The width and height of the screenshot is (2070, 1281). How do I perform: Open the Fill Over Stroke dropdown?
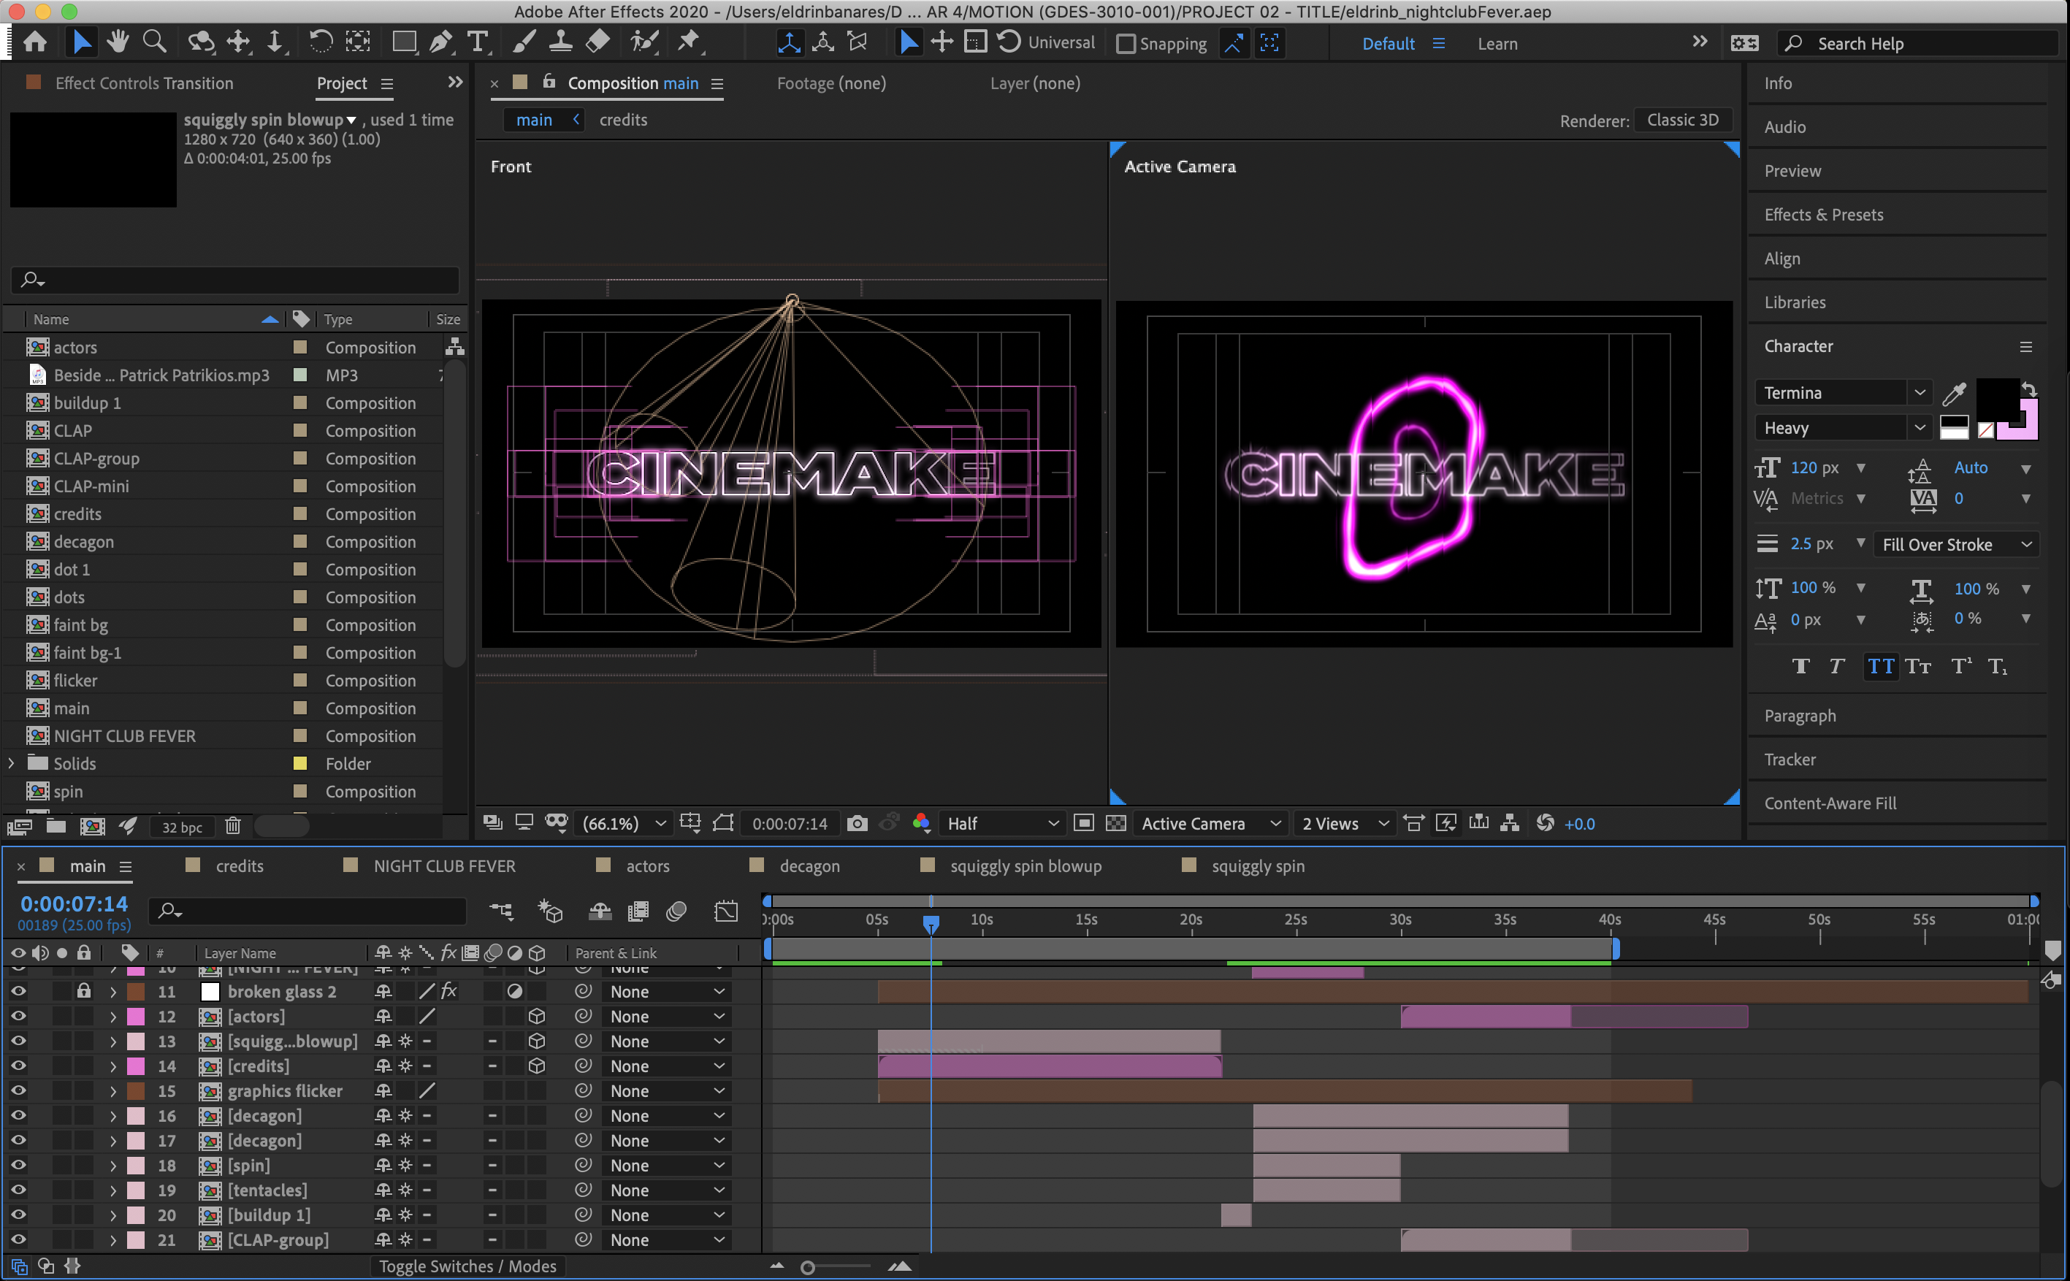point(1955,545)
